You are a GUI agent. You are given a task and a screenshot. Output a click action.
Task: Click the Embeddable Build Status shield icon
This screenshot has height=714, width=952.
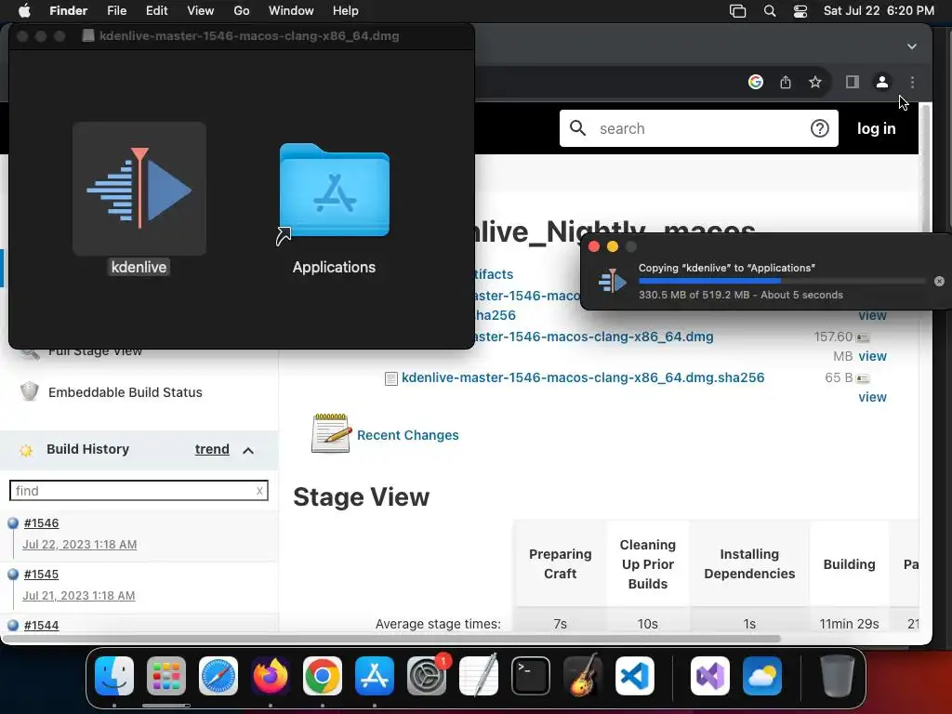pos(29,391)
